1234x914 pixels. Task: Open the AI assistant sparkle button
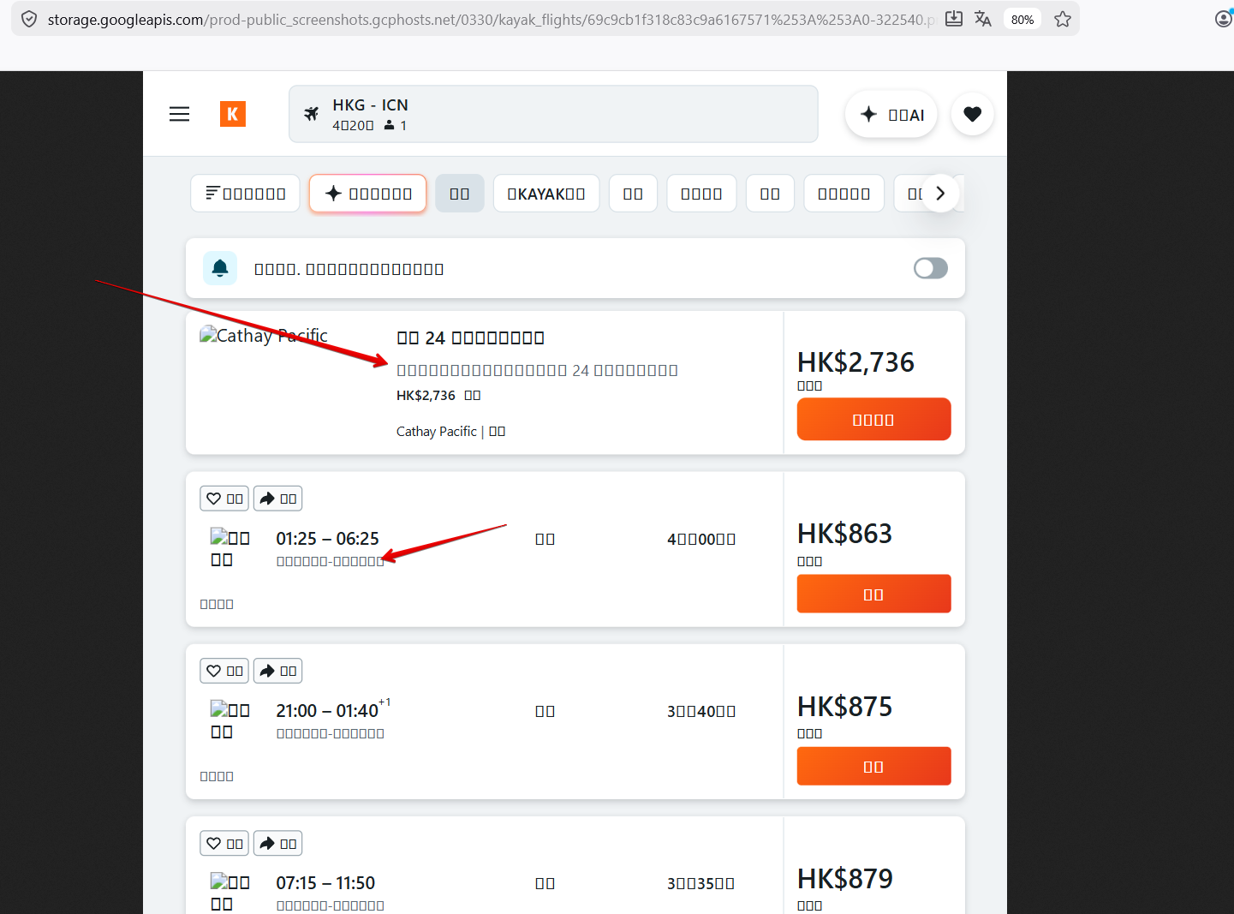click(891, 114)
